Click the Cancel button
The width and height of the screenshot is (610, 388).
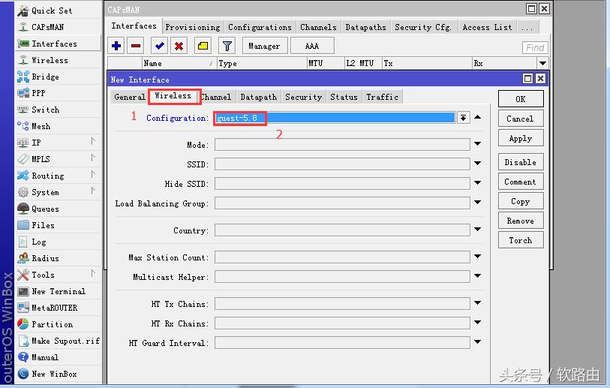(x=521, y=119)
